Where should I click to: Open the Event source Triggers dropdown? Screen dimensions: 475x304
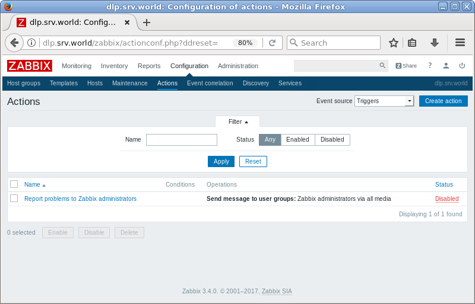click(x=384, y=101)
